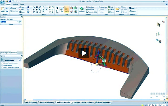The image size is (168, 106).
Task: Select the Pull tool in Edit group
Action: [x=62, y=10]
